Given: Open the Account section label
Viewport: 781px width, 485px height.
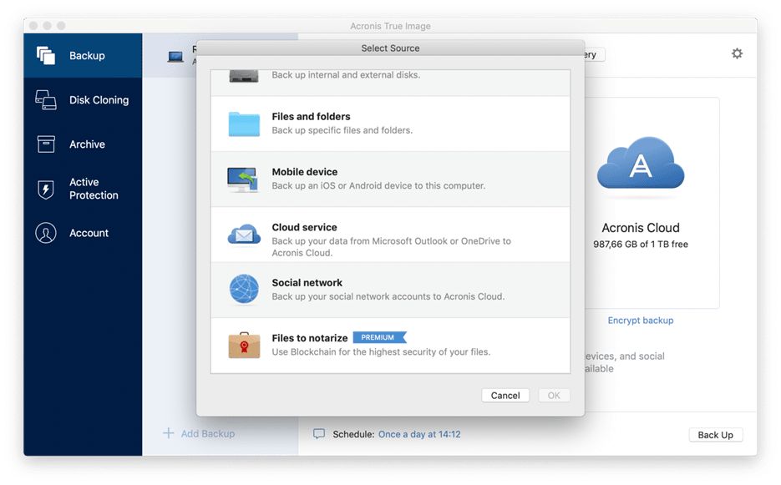Looking at the screenshot, I should tap(89, 233).
